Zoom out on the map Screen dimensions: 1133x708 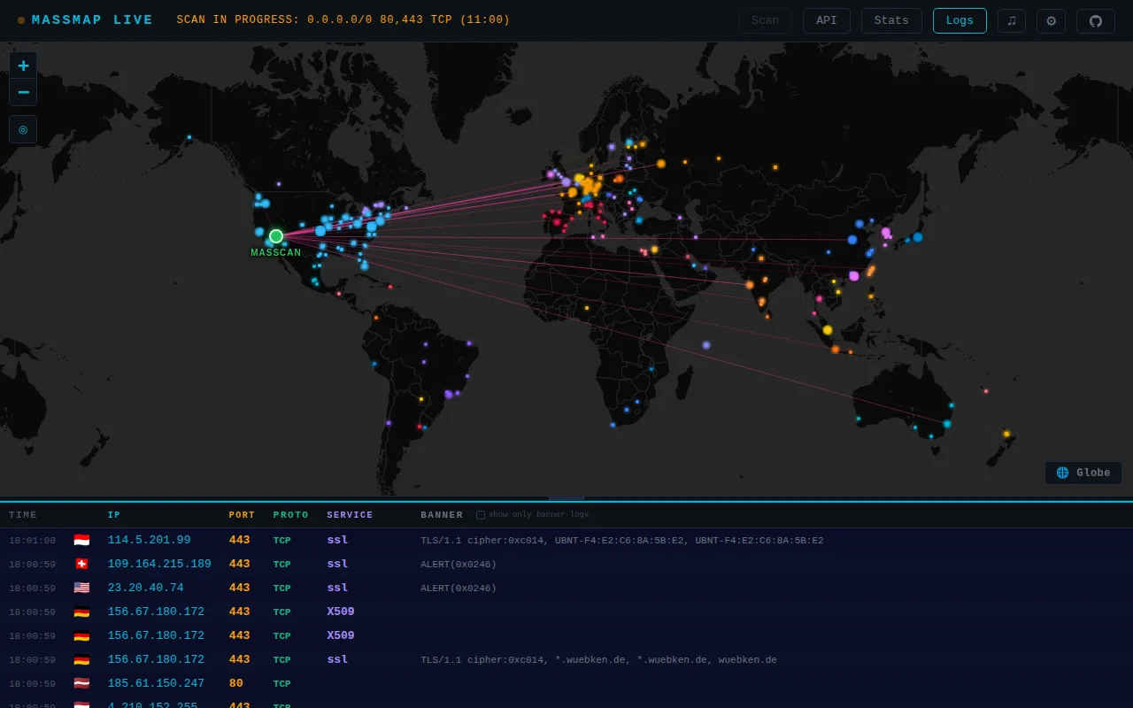pos(23,92)
